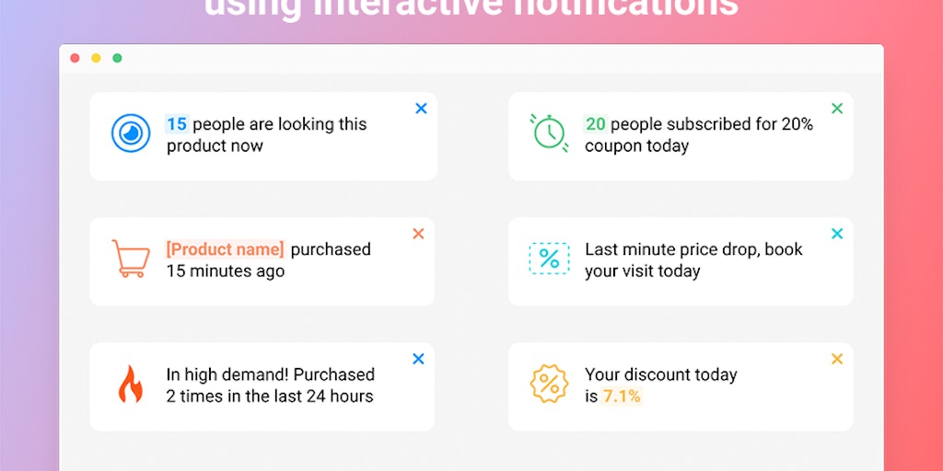
Task: Click the blue eye viewer icon
Action: click(131, 133)
